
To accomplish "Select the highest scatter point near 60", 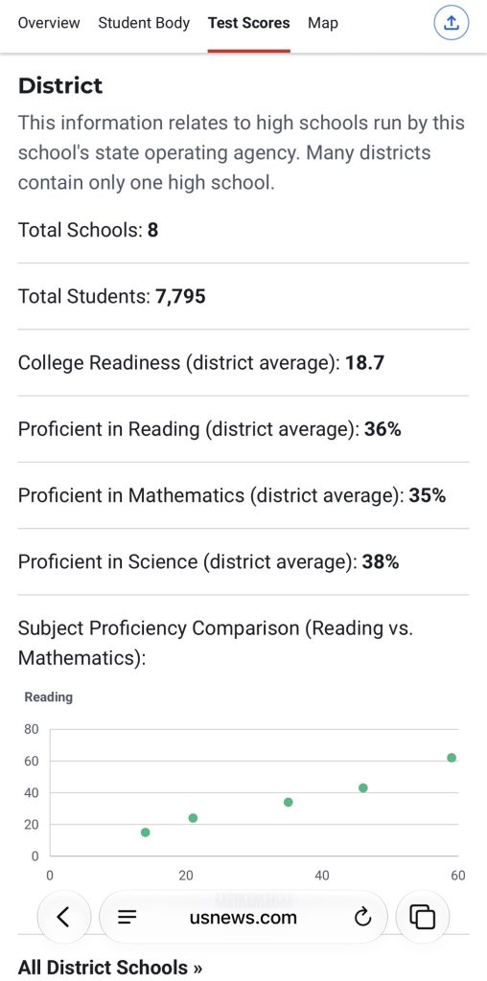I will [452, 758].
